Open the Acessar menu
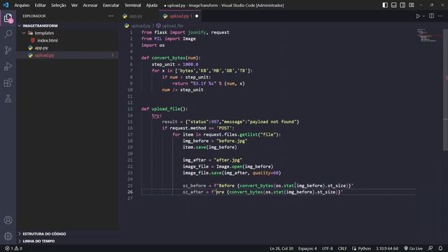This screenshot has width=448, height=252. tap(90, 5)
